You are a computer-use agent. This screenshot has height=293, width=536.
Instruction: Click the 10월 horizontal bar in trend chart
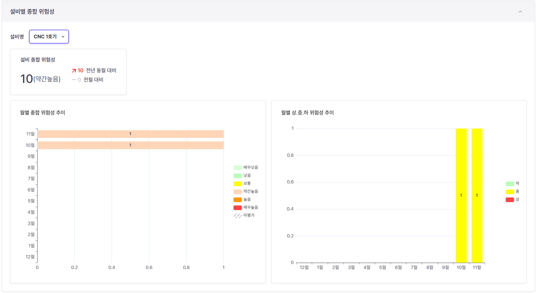tap(130, 145)
